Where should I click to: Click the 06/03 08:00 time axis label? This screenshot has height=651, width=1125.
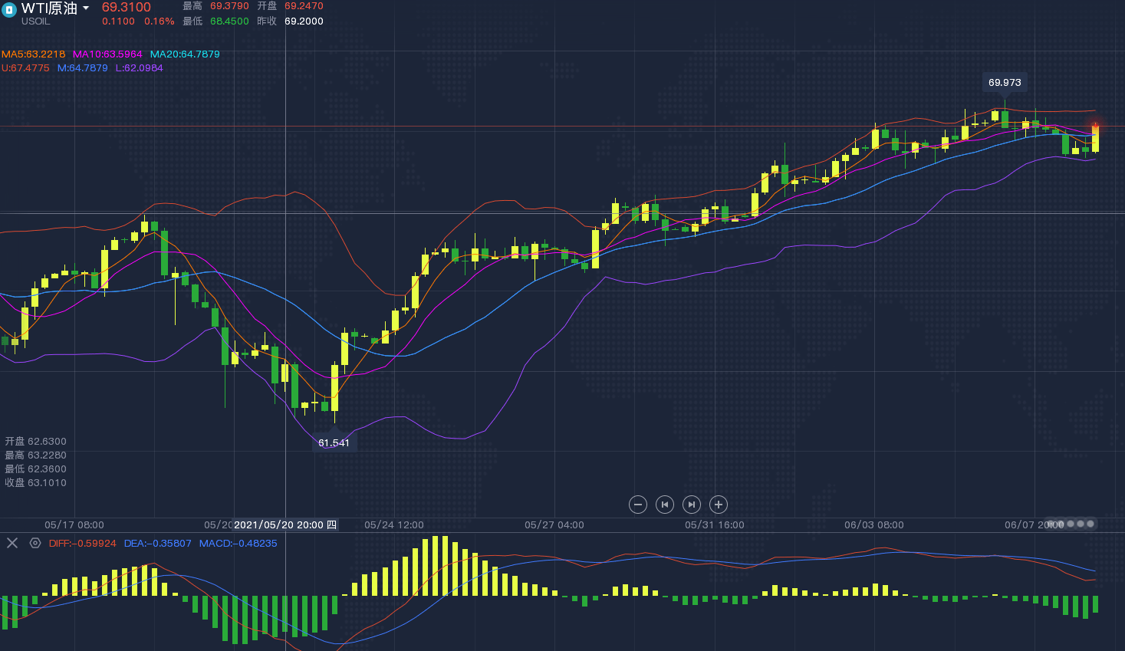[874, 525]
